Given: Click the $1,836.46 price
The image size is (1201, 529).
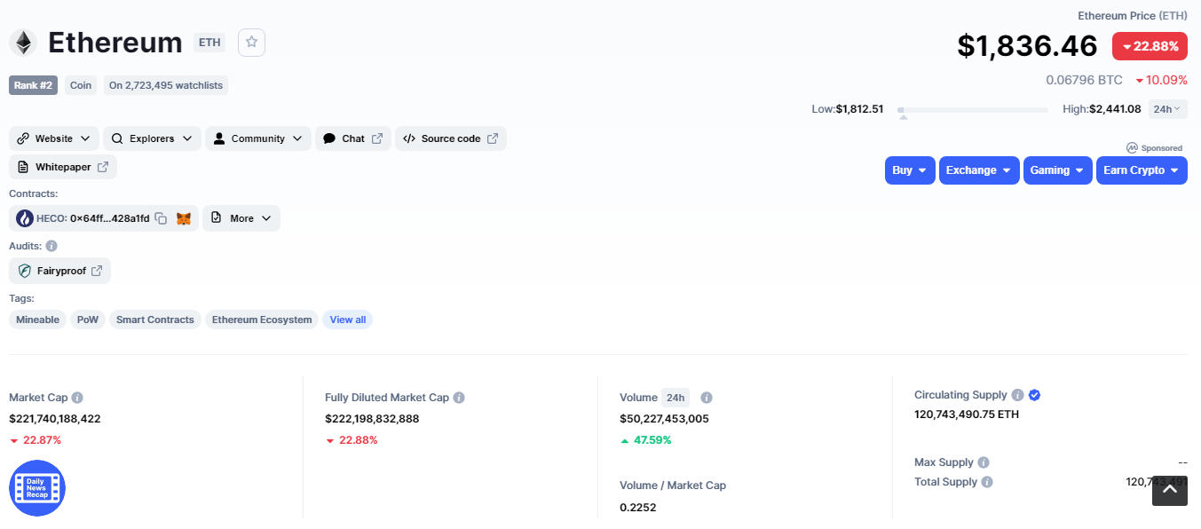Looking at the screenshot, I should click(x=1027, y=45).
